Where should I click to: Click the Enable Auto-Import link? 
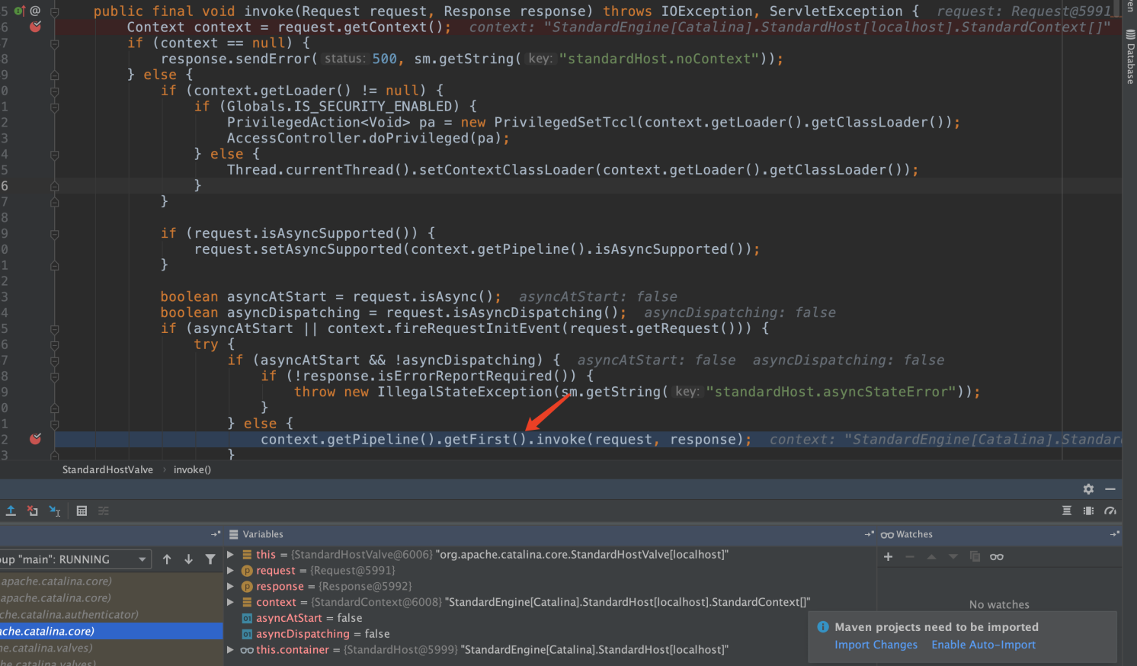(983, 645)
